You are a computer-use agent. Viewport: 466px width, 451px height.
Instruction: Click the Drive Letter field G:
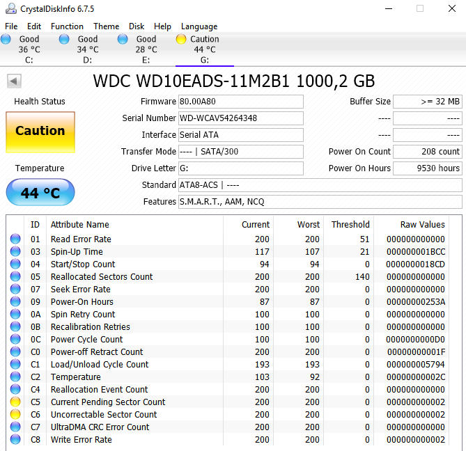tap(241, 168)
